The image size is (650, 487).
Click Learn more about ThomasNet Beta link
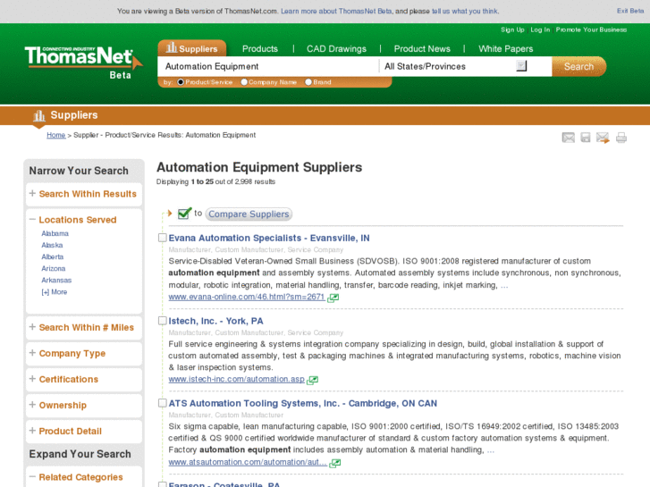click(336, 12)
